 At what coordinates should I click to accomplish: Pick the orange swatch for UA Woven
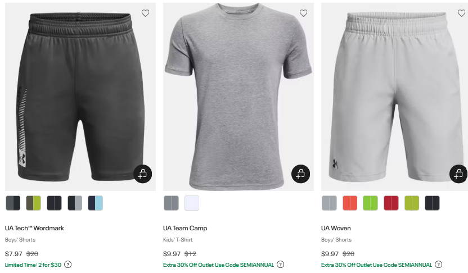tap(350, 203)
